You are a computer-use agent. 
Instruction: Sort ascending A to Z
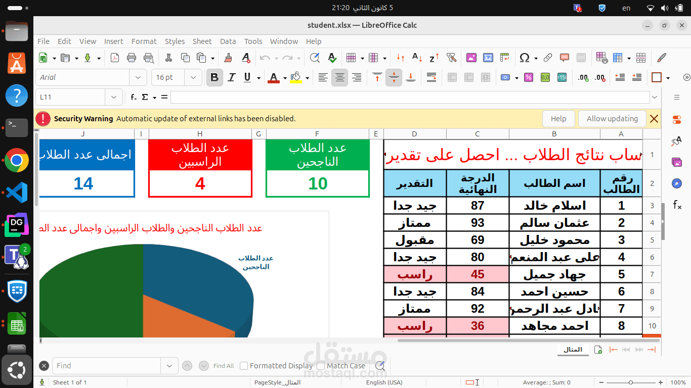coord(417,58)
